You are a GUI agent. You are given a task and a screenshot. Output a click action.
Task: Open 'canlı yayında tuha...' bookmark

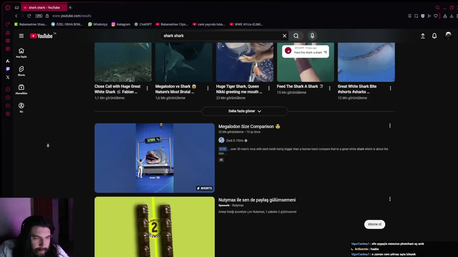[x=209, y=24]
